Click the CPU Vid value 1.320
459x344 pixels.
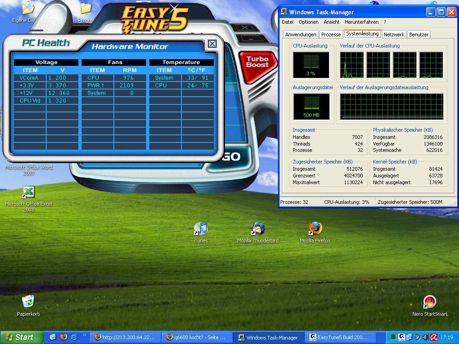tap(57, 101)
